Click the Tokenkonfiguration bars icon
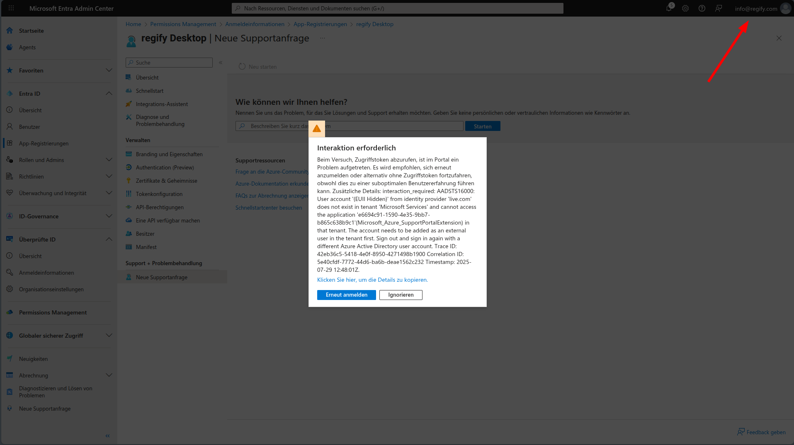 [129, 194]
